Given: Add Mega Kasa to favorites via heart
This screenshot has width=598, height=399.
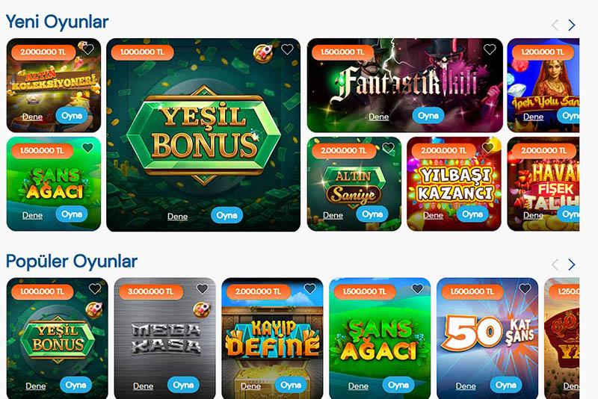Looking at the screenshot, I should [203, 289].
